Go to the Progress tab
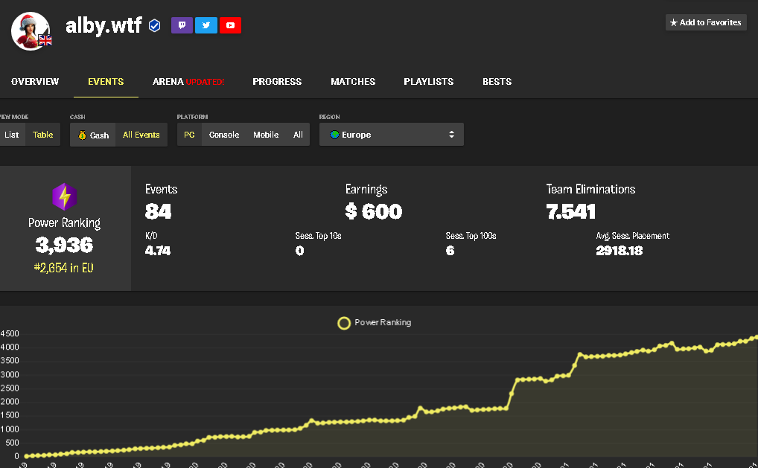Viewport: 758px width, 468px height. coord(277,82)
